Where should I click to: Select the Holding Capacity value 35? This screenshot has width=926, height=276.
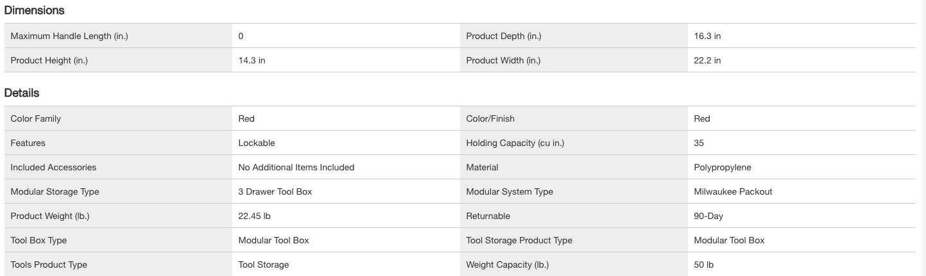(699, 143)
